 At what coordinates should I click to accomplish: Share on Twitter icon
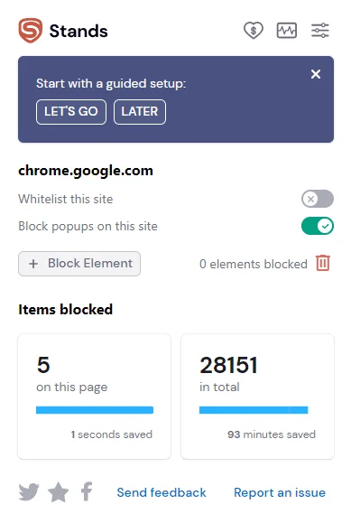pos(29,492)
